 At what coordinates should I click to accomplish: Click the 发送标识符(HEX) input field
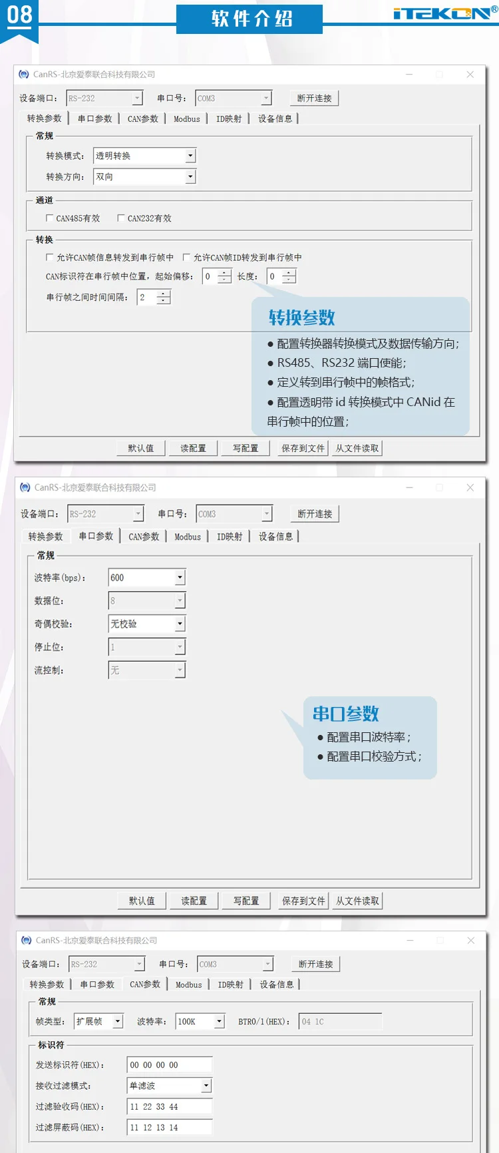(170, 1064)
